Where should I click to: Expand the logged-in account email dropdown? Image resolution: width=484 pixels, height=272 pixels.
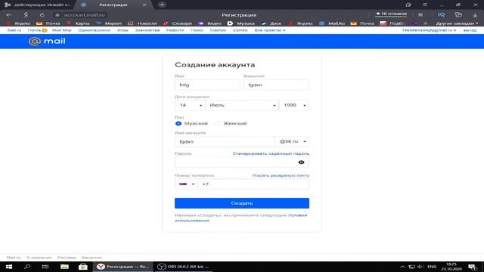coord(429,30)
